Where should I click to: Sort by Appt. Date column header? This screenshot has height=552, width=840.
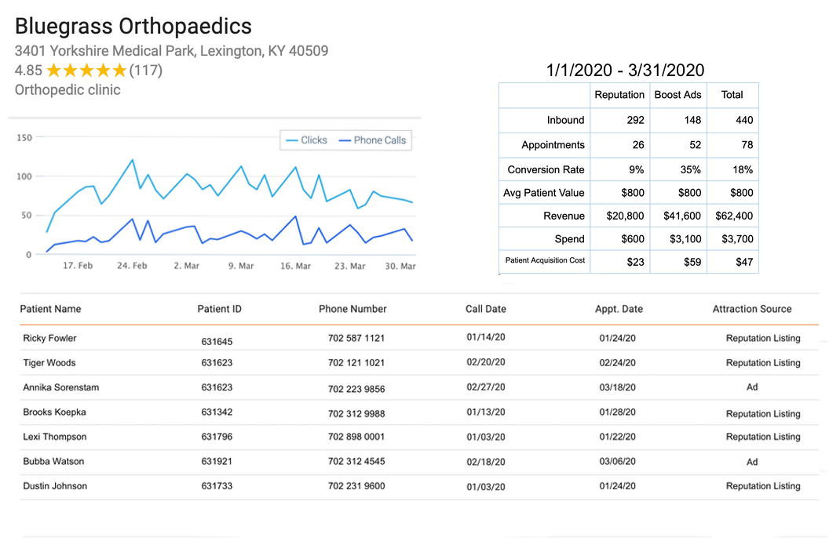pos(619,309)
